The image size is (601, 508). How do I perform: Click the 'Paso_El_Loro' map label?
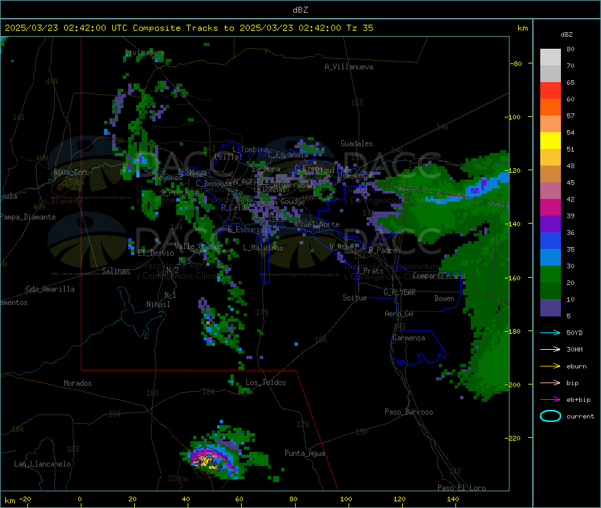tap(461, 488)
